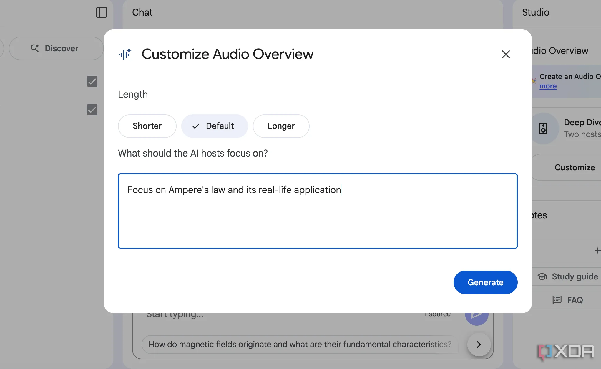This screenshot has width=601, height=369.
Task: Click the Customize button in Studio
Action: [567, 167]
